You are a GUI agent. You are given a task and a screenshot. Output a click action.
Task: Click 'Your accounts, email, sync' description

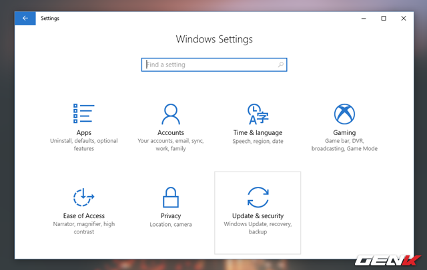tap(171, 144)
